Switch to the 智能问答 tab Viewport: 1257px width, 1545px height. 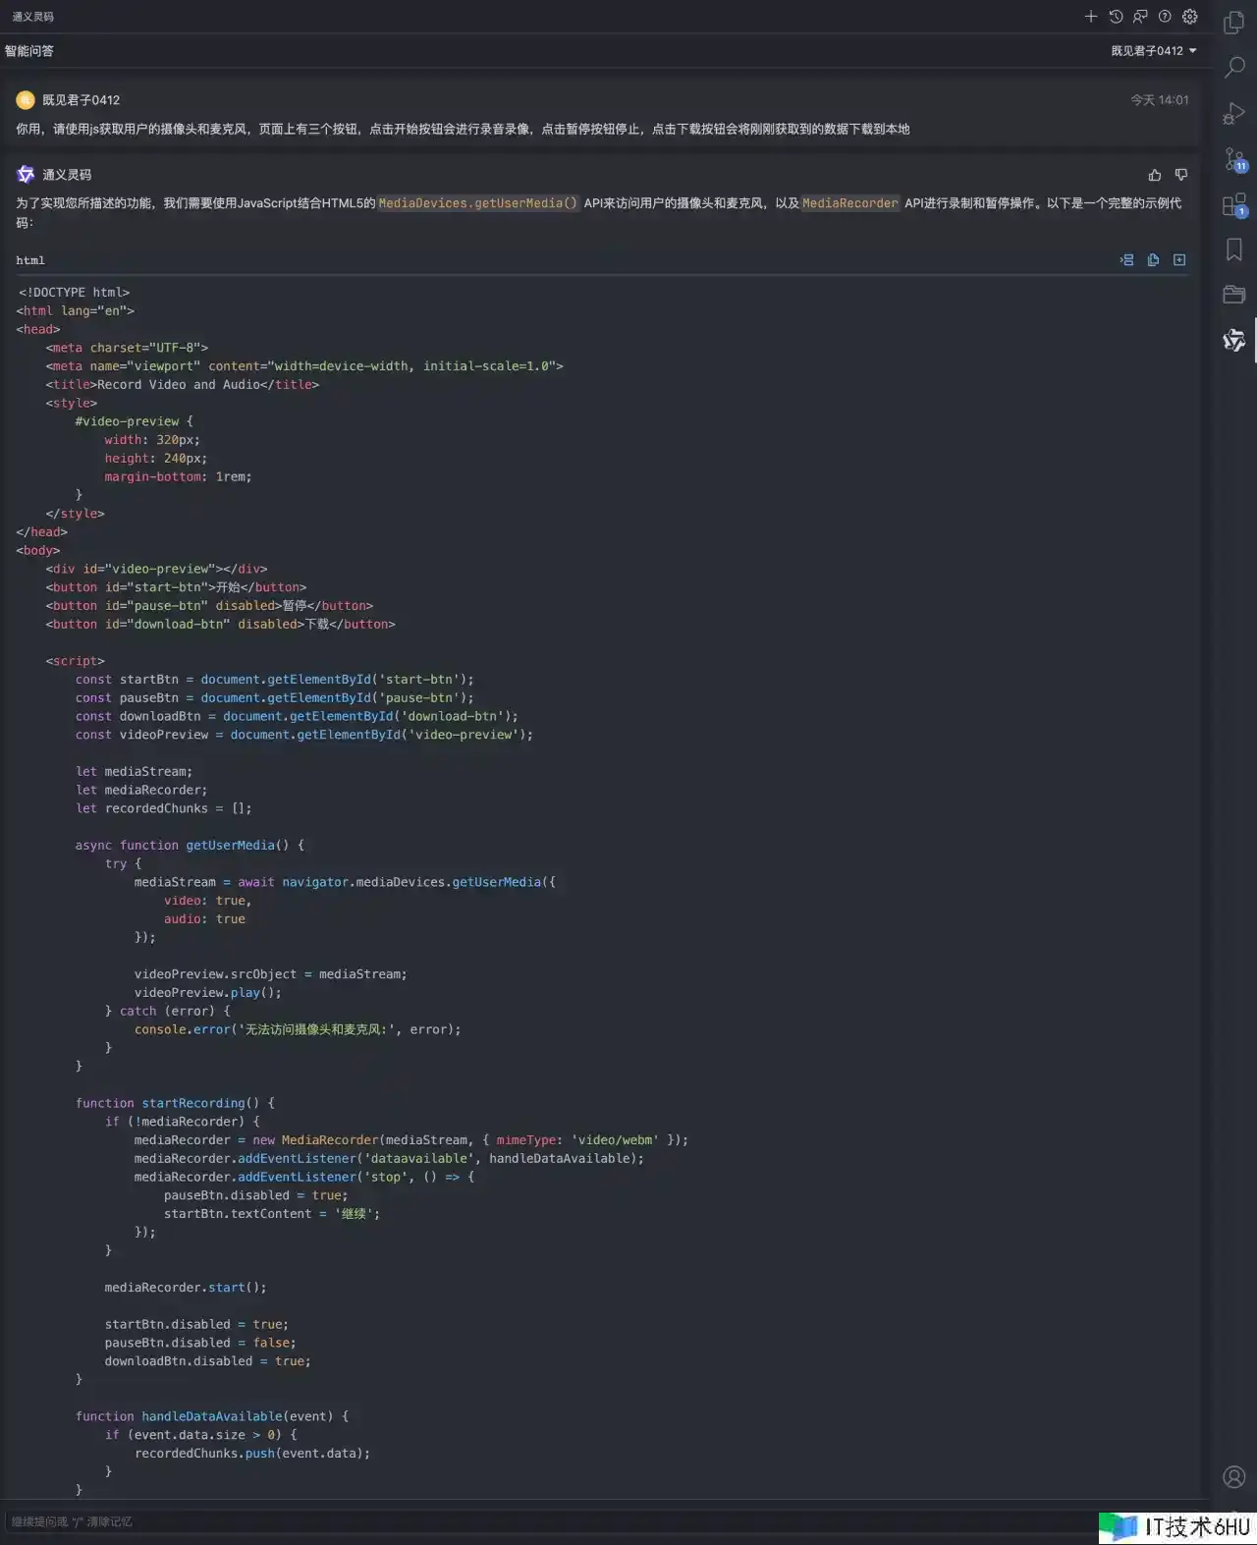[x=29, y=51]
